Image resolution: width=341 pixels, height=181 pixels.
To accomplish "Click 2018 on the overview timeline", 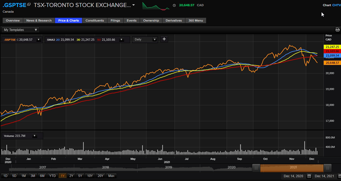I will [105, 167].
